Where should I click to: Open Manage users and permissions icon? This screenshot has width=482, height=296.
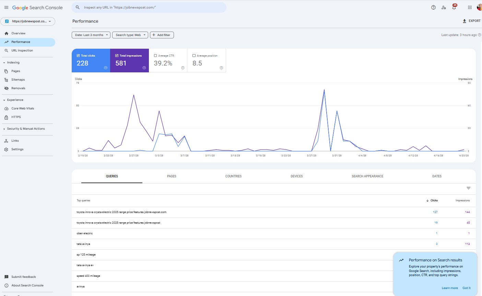click(444, 7)
